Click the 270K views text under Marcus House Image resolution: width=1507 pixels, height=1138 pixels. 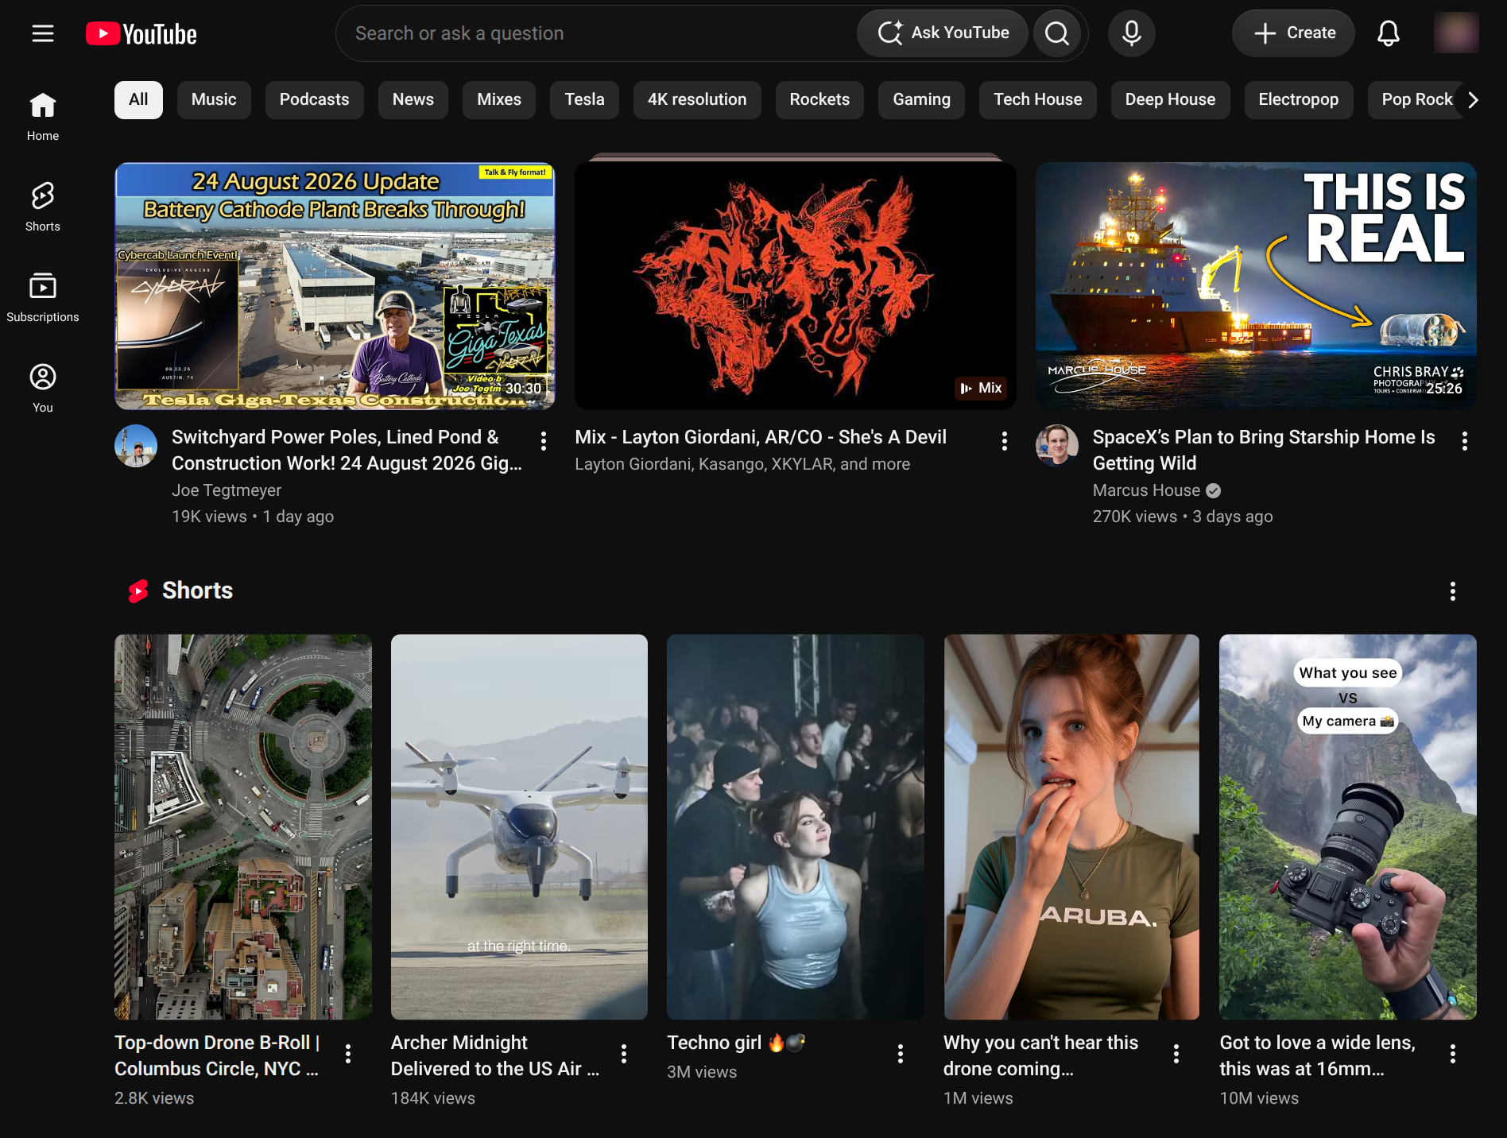1134,517
